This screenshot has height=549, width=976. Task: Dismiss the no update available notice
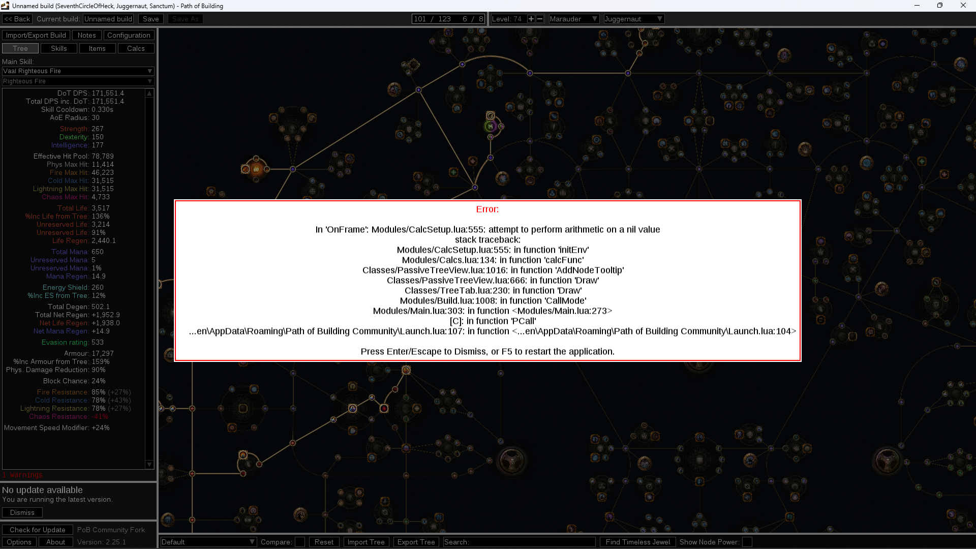pos(22,512)
